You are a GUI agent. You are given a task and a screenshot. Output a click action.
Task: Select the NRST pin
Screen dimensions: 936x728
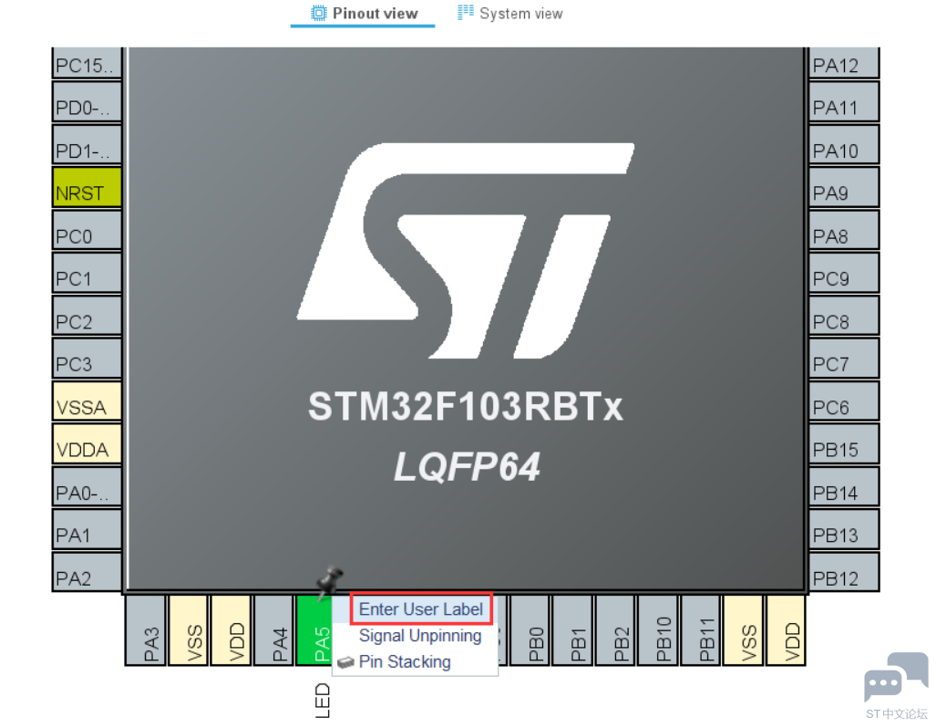(x=87, y=192)
